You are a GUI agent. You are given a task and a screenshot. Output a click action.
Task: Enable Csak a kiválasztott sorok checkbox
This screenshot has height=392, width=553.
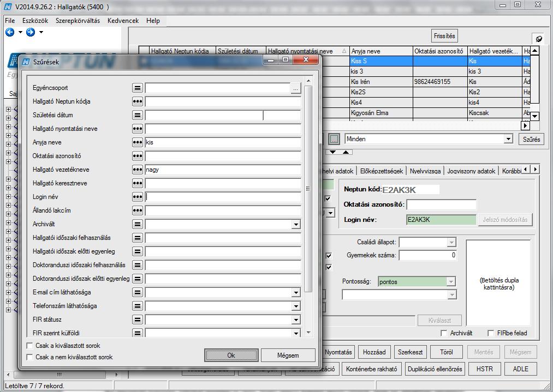pyautogui.click(x=30, y=346)
